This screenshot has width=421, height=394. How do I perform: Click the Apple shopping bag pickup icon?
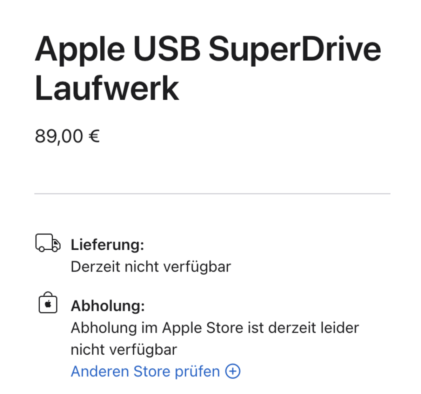[48, 302]
